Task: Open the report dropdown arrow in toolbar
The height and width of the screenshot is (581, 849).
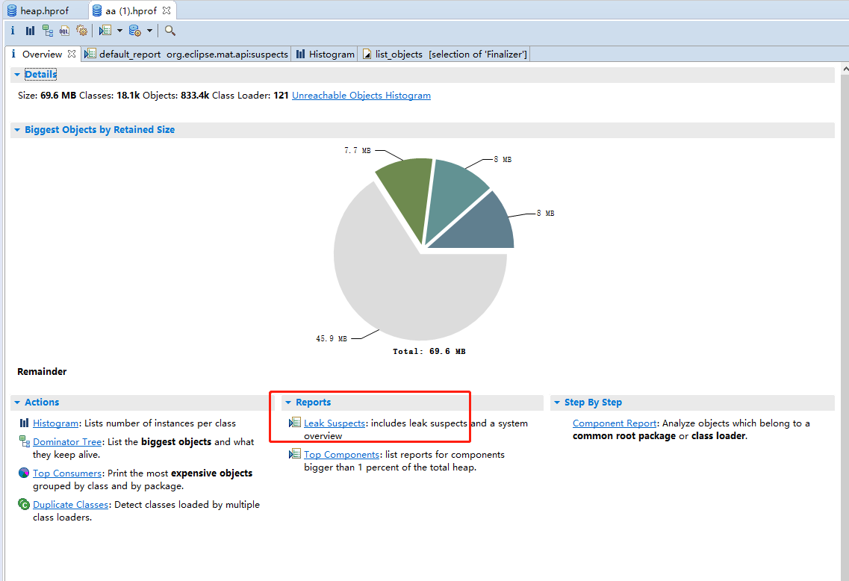Action: pyautogui.click(x=119, y=31)
